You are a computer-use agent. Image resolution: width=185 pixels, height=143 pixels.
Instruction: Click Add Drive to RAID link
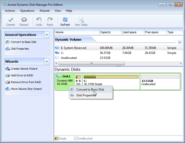(x=22, y=75)
